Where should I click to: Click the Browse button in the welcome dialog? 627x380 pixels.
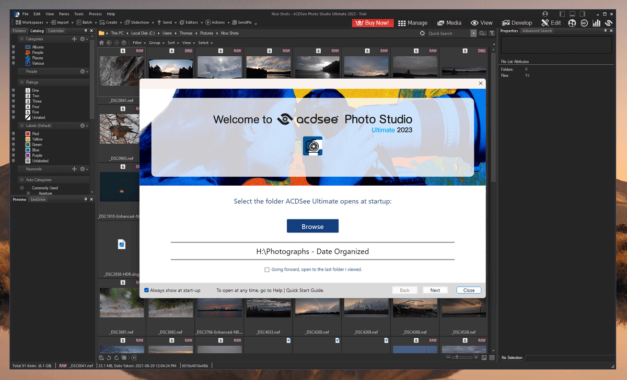312,226
